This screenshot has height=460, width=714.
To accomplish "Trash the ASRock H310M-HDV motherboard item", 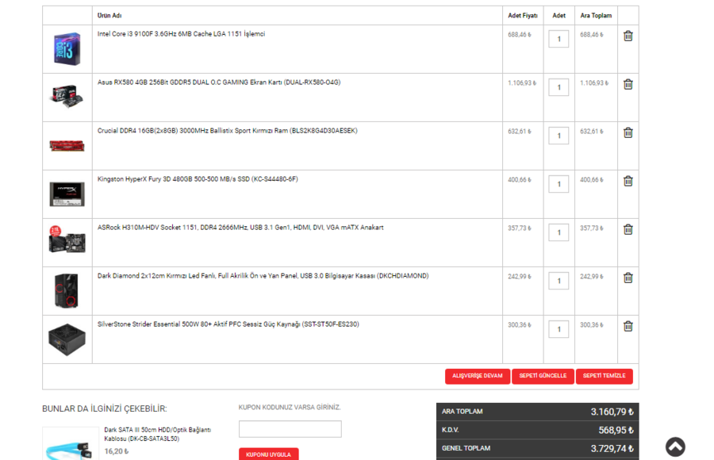I will (x=628, y=229).
